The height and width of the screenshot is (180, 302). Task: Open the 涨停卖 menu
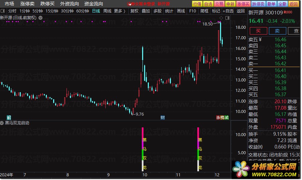click(x=27, y=4)
